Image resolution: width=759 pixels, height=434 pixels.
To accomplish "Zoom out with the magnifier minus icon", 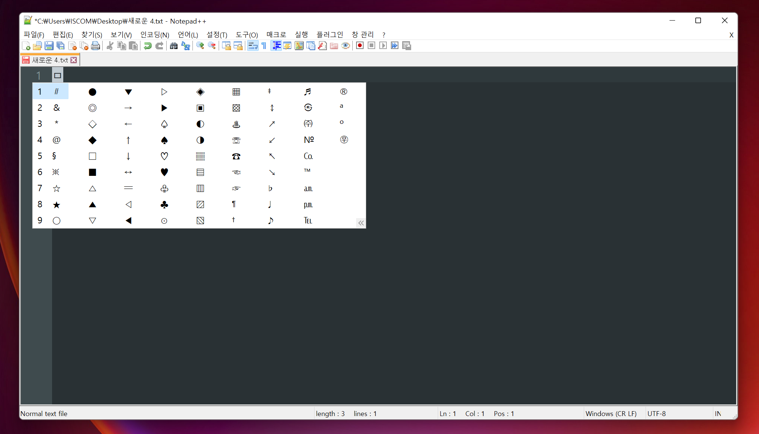I will 212,46.
